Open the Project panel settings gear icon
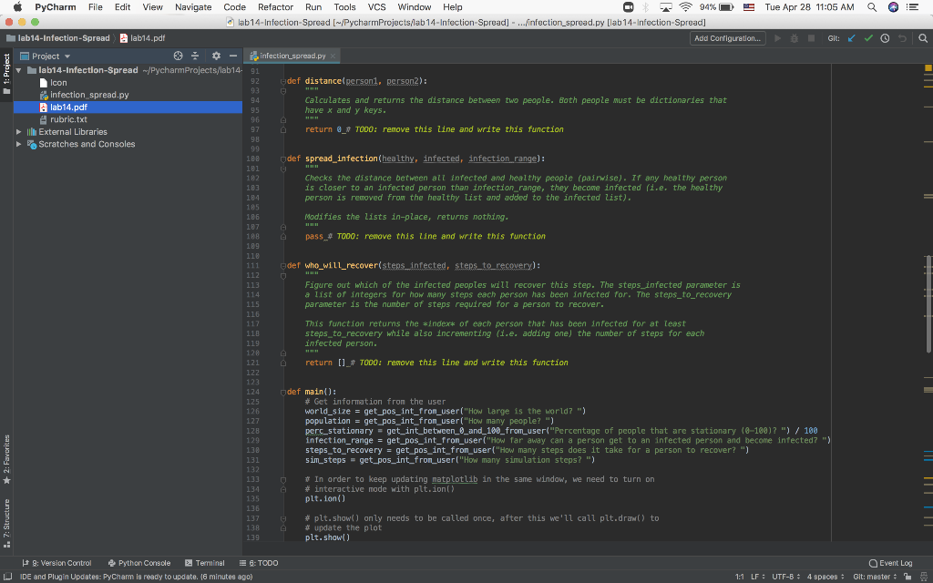The width and height of the screenshot is (933, 583). (x=216, y=56)
